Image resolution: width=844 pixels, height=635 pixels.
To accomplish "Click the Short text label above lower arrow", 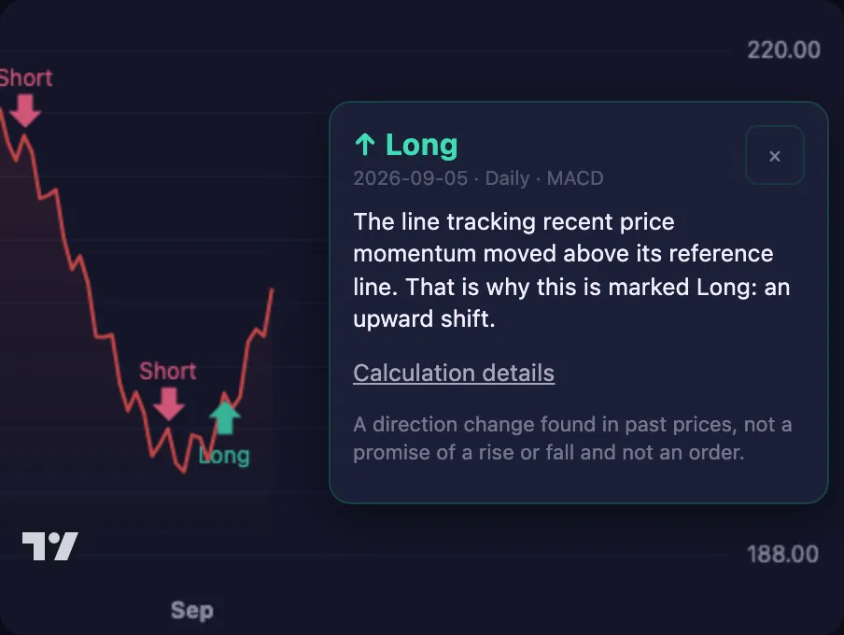I will point(168,371).
